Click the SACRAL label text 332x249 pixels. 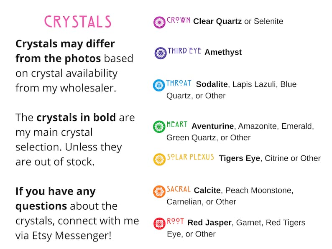(x=179, y=189)
